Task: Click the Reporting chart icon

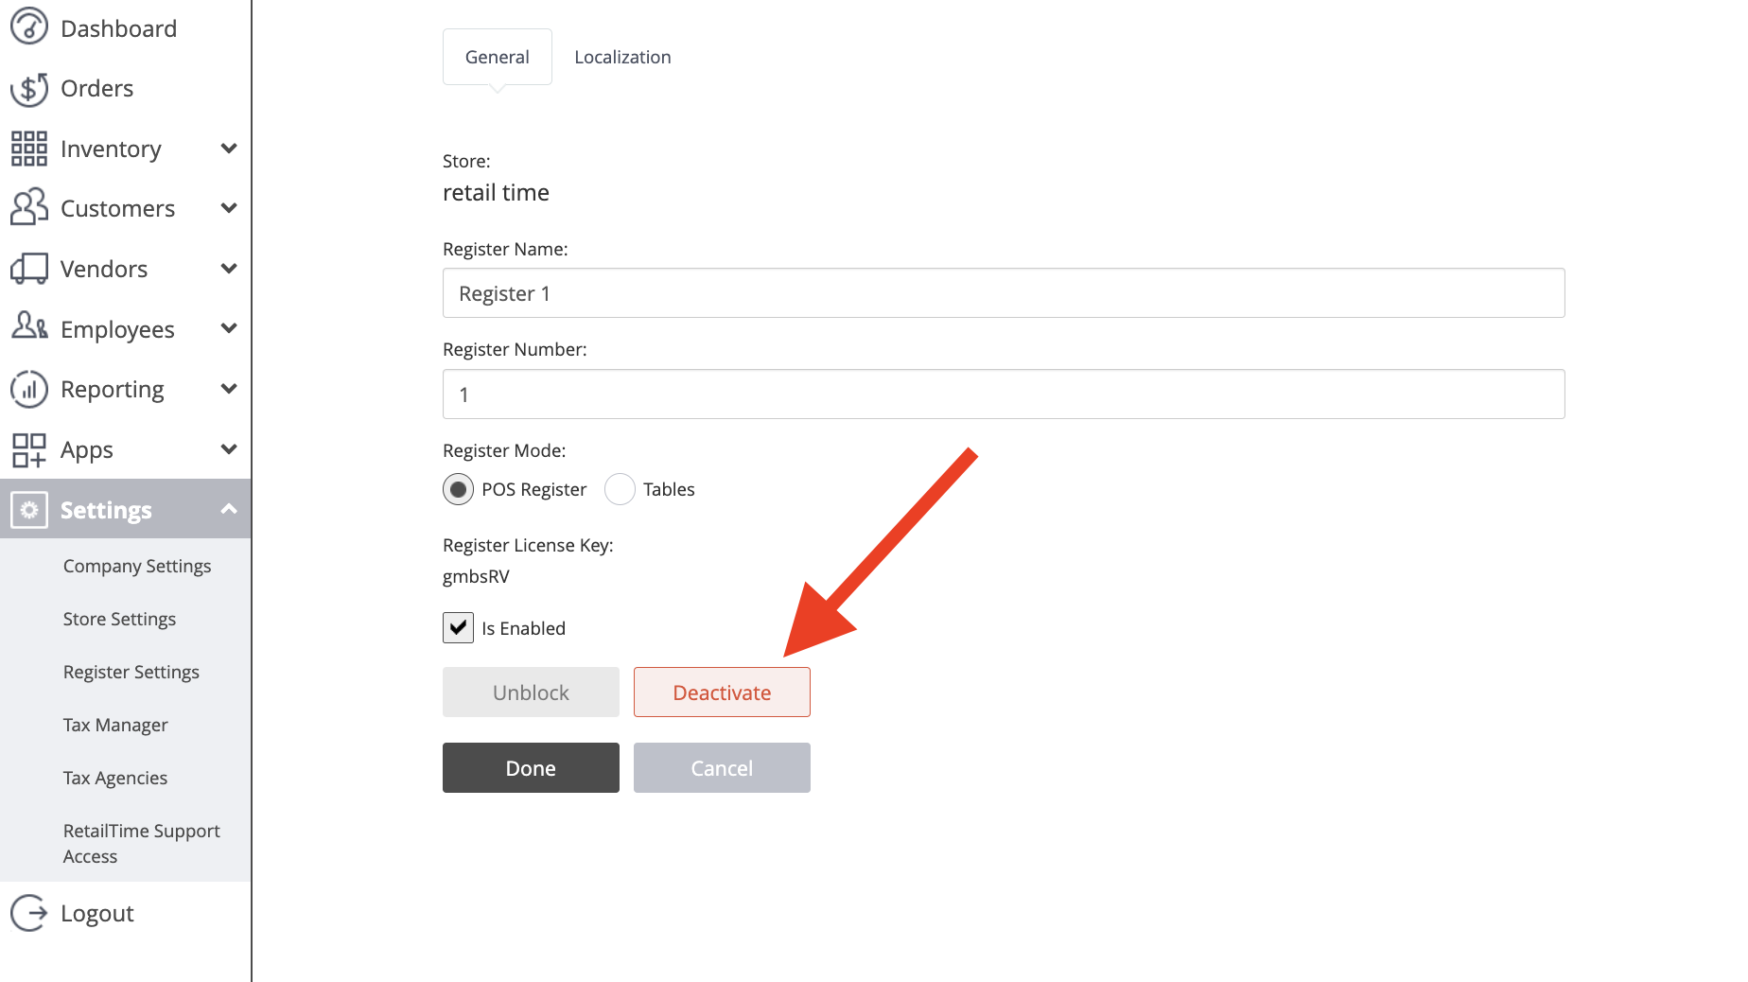Action: point(29,389)
